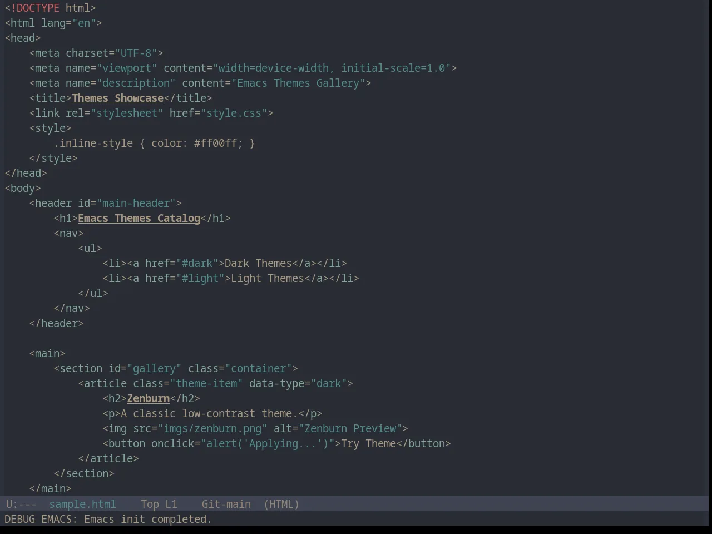The image size is (712, 534).
Task: Click the "gallery" id value
Action: pyautogui.click(x=154, y=368)
